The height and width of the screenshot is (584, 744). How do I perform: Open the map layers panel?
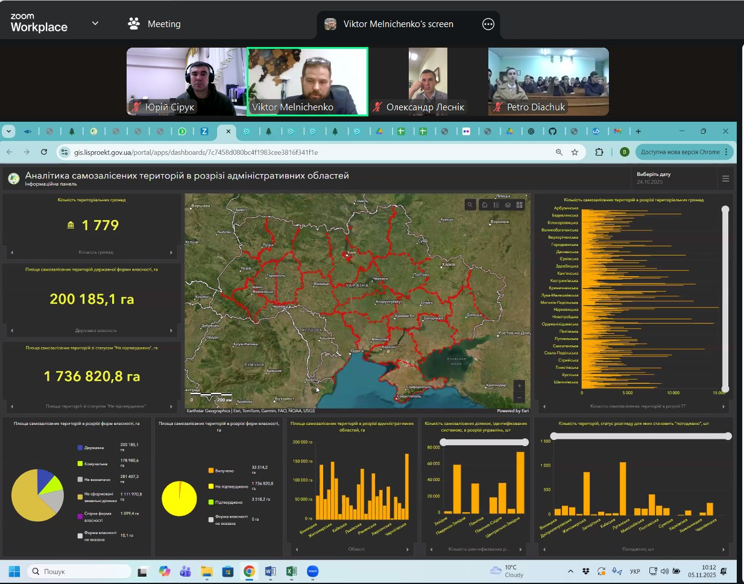pyautogui.click(x=508, y=205)
